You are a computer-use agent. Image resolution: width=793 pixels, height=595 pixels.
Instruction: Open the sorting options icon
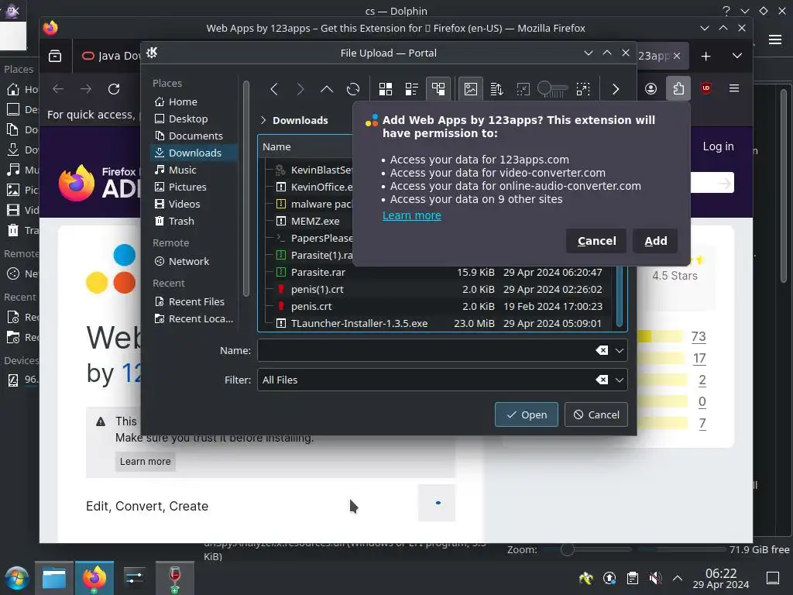[496, 90]
